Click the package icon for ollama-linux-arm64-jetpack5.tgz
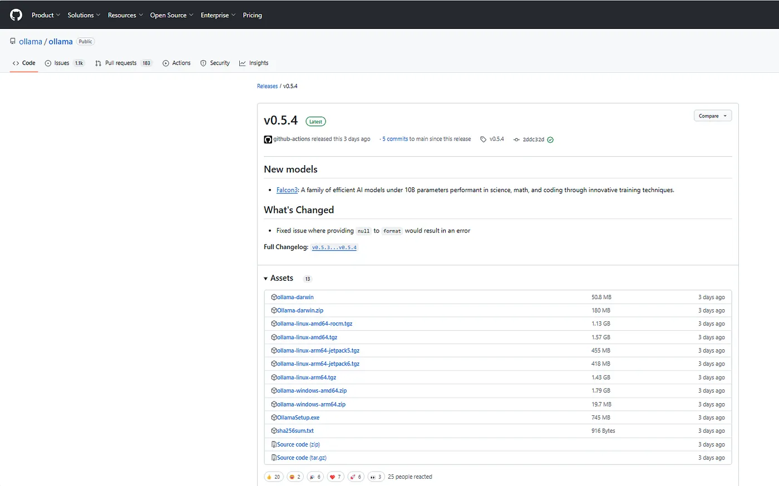 click(274, 350)
